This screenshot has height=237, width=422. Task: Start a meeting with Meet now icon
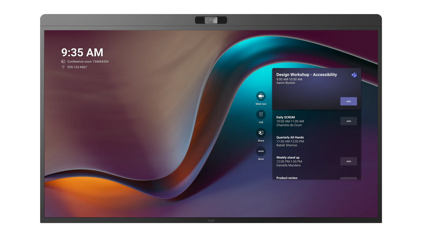(x=261, y=96)
